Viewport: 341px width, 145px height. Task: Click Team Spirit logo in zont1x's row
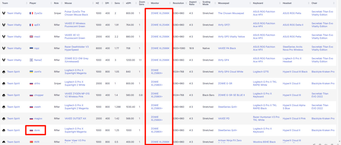click(x=4, y=72)
